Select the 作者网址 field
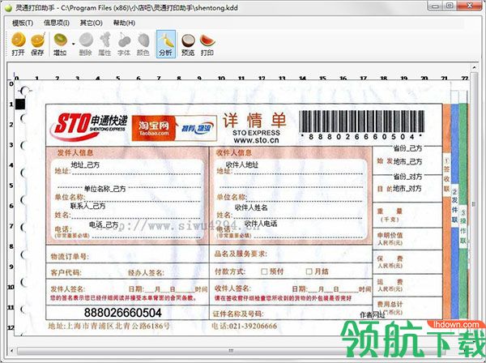The width and height of the screenshot is (486, 363). tap(373, 315)
